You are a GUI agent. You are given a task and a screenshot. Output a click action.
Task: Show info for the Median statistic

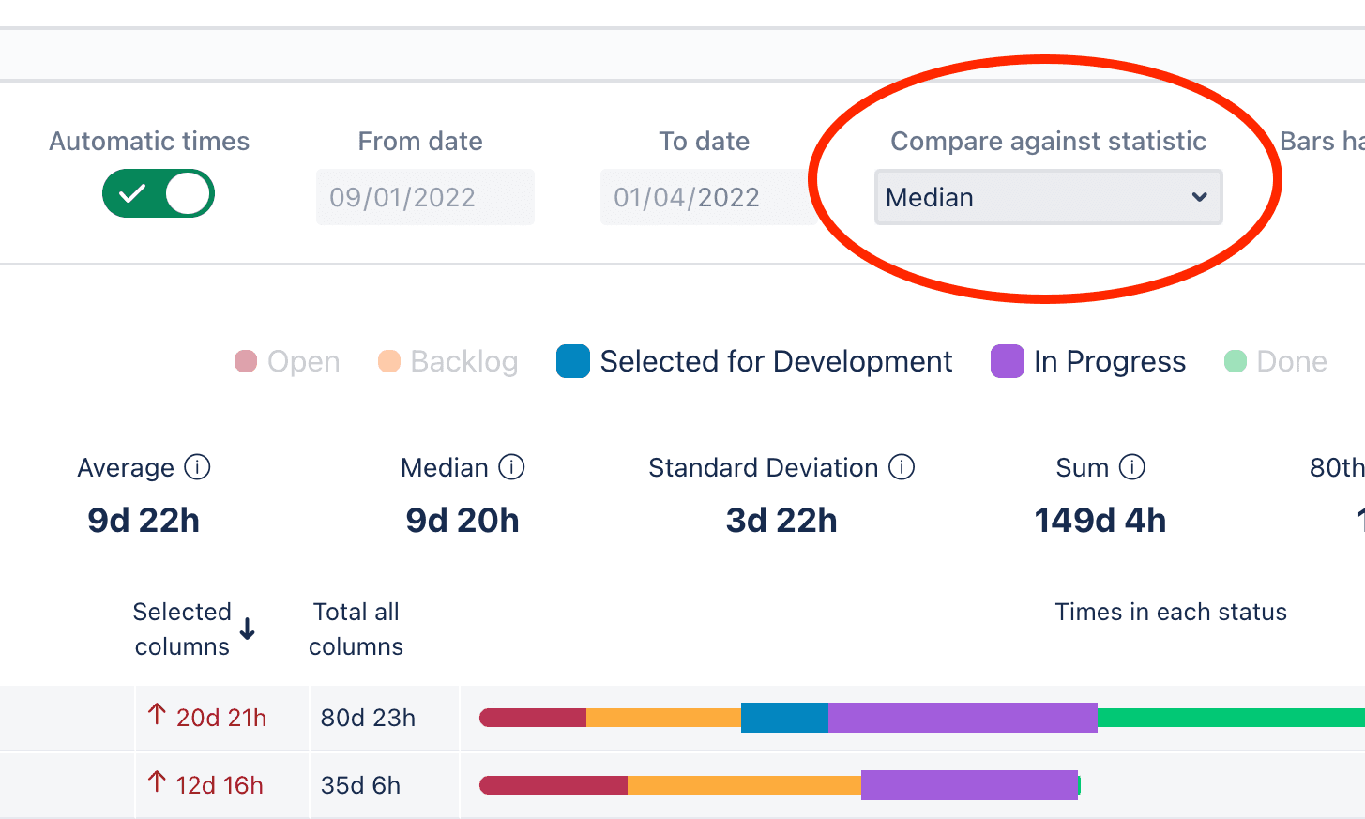tap(511, 467)
